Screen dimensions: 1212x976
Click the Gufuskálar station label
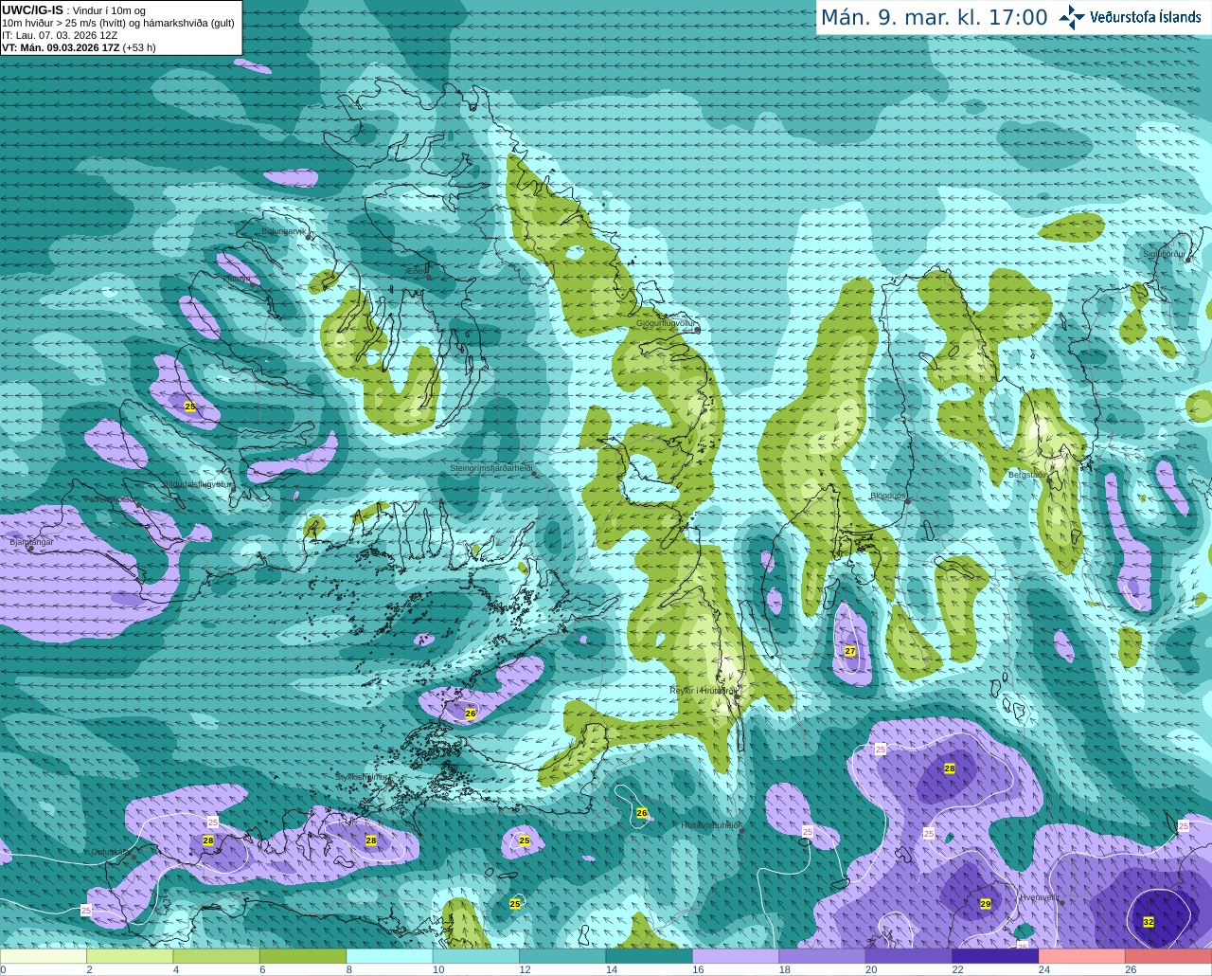[x=111, y=852]
